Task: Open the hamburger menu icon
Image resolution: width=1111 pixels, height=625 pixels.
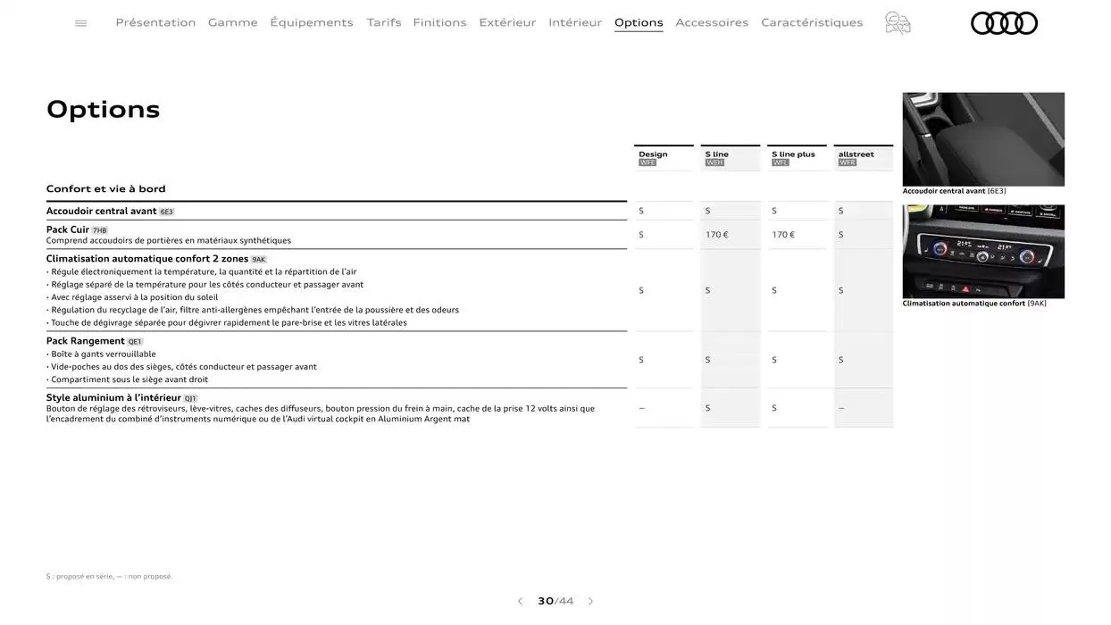Action: pos(81,23)
